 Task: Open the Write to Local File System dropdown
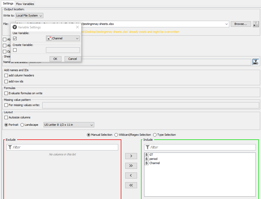(x=29, y=15)
